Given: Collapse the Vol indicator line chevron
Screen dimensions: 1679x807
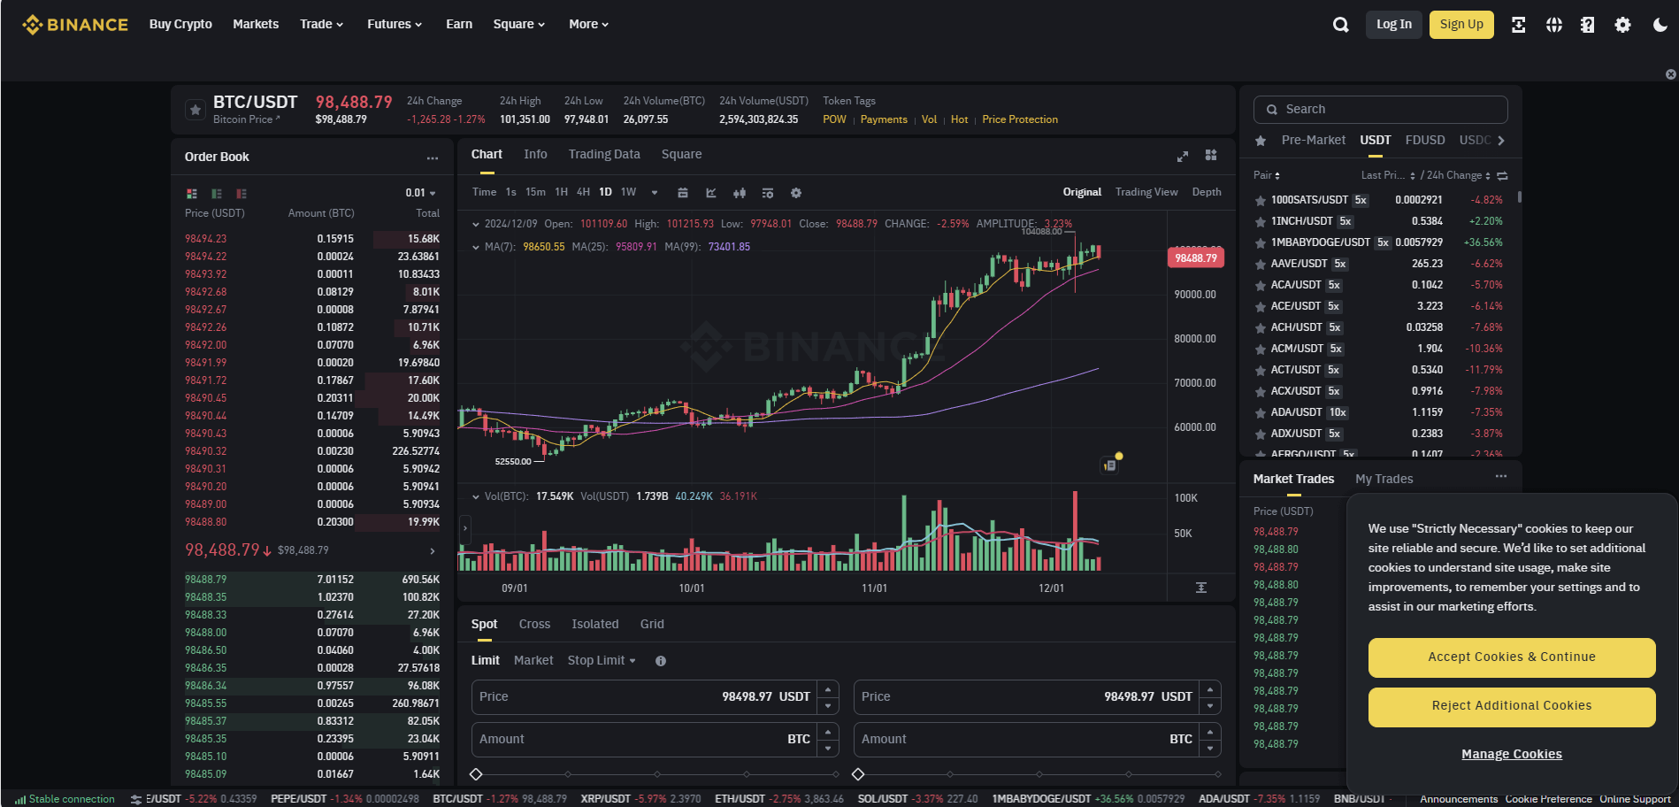Looking at the screenshot, I should (476, 497).
